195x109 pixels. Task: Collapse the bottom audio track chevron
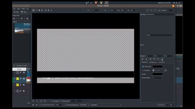point(15,91)
